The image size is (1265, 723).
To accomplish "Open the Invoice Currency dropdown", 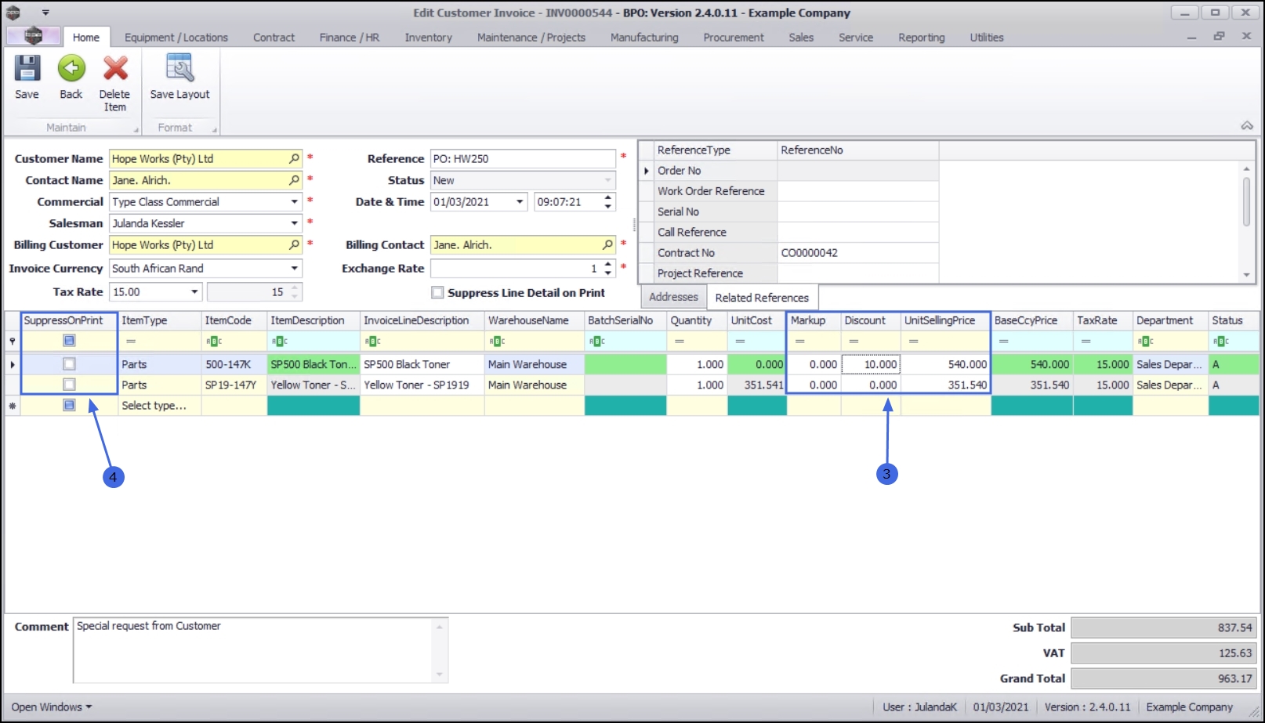I will 295,268.
